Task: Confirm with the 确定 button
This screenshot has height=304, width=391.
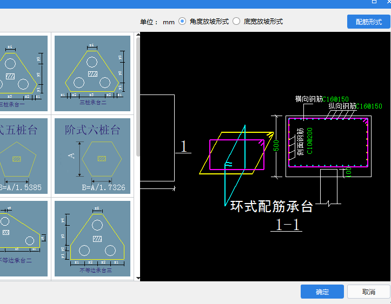Action: tap(322, 292)
